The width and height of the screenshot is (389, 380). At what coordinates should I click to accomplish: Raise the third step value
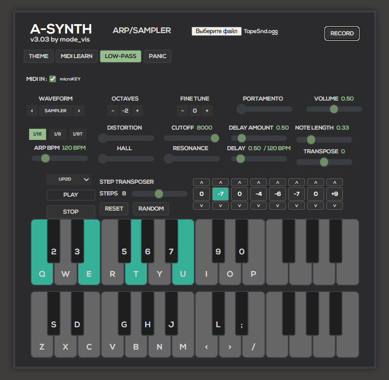click(239, 182)
